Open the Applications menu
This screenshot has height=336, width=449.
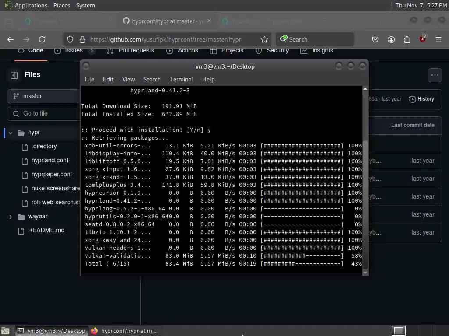coord(31,5)
